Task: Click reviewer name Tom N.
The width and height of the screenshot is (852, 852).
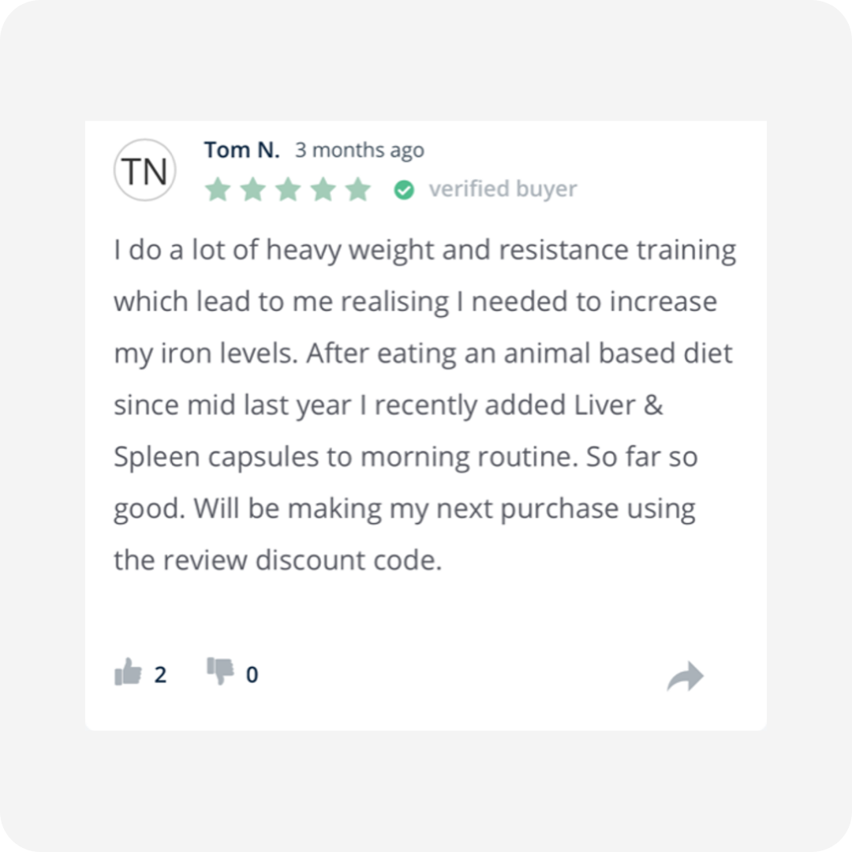Action: 242,150
